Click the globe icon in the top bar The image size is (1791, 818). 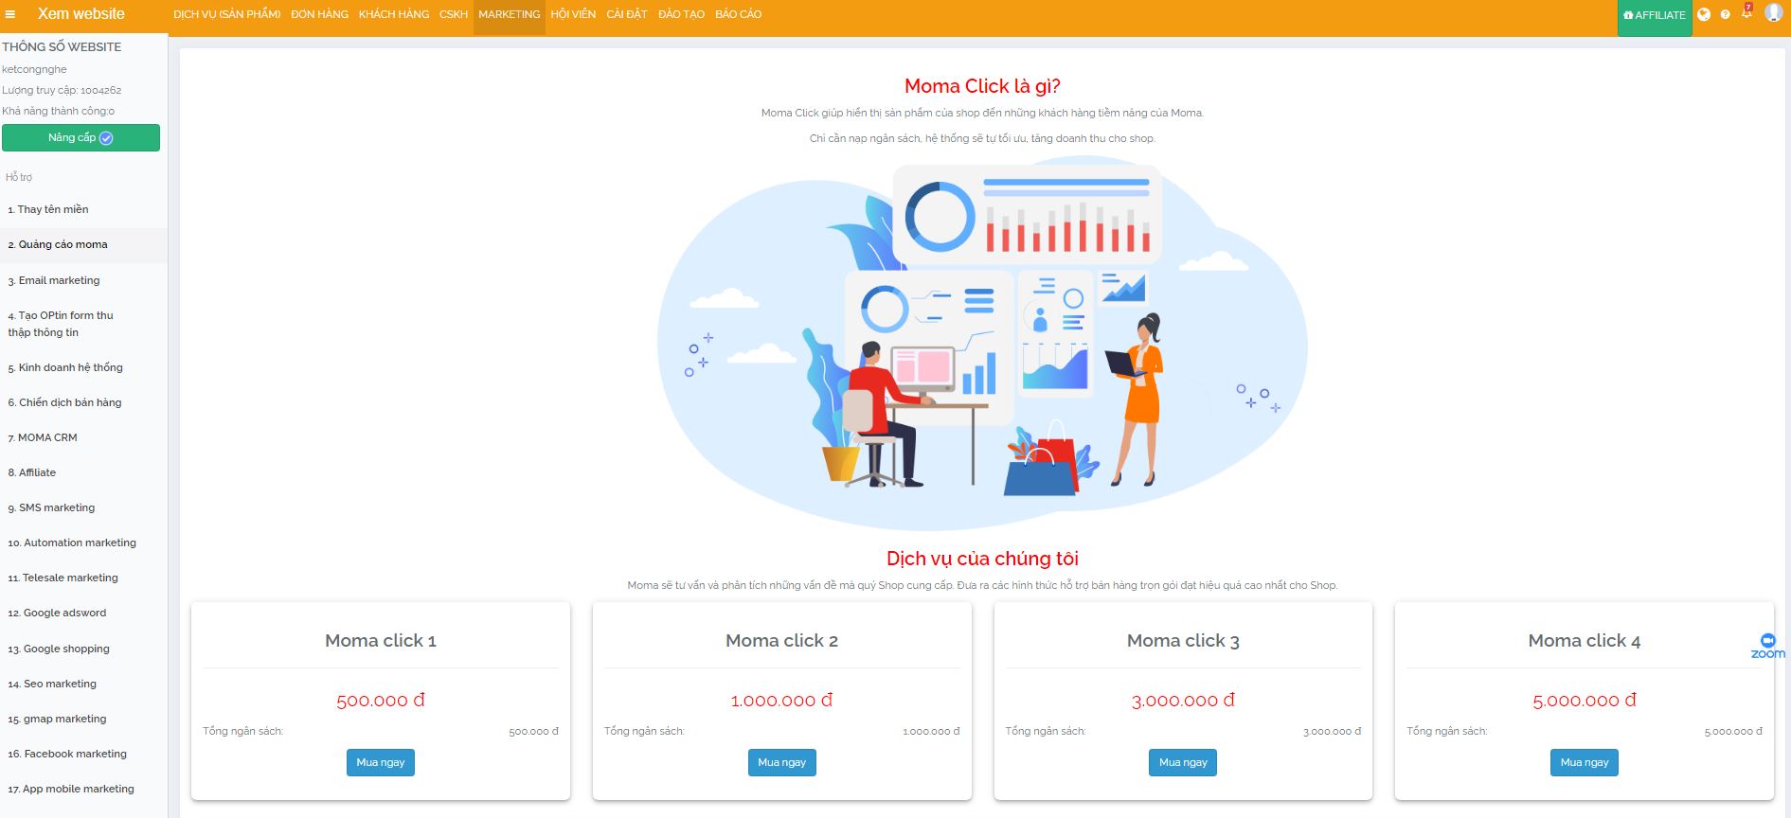click(x=1704, y=14)
